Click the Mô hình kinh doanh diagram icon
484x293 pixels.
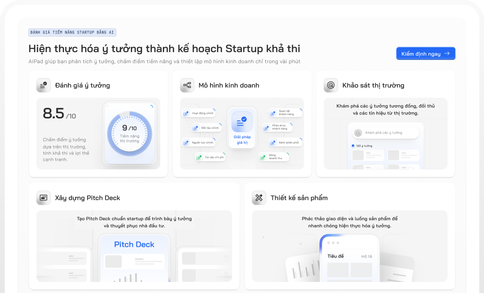coord(187,85)
